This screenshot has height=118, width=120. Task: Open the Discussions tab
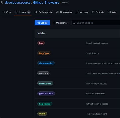click(64, 12)
